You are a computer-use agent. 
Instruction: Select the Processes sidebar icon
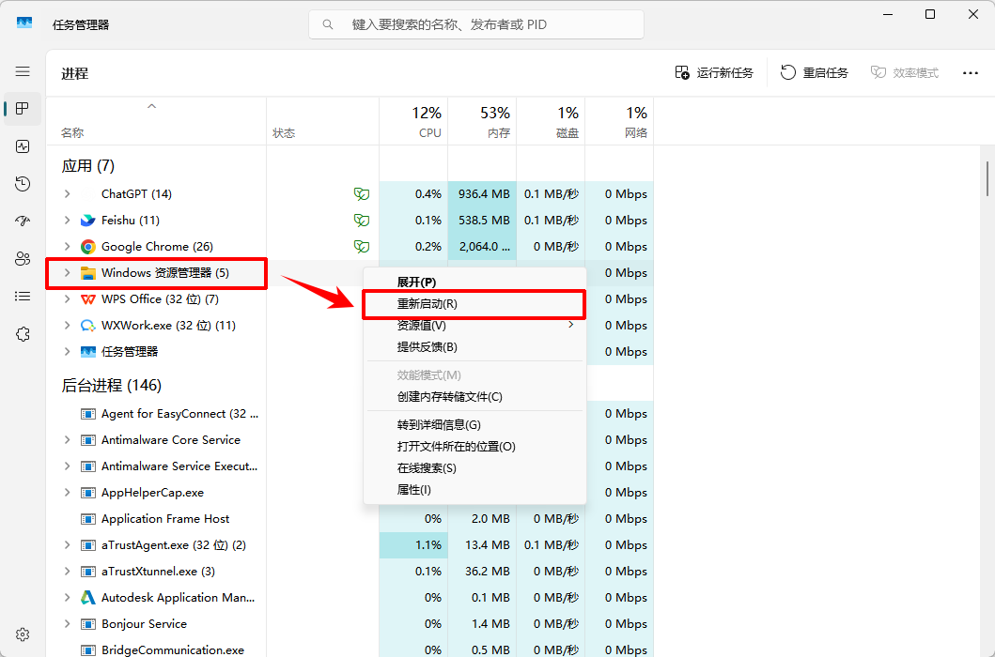pyautogui.click(x=23, y=109)
